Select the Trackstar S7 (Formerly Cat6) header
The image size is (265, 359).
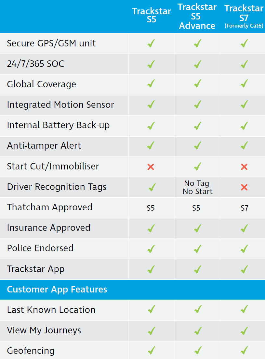pyautogui.click(x=244, y=17)
